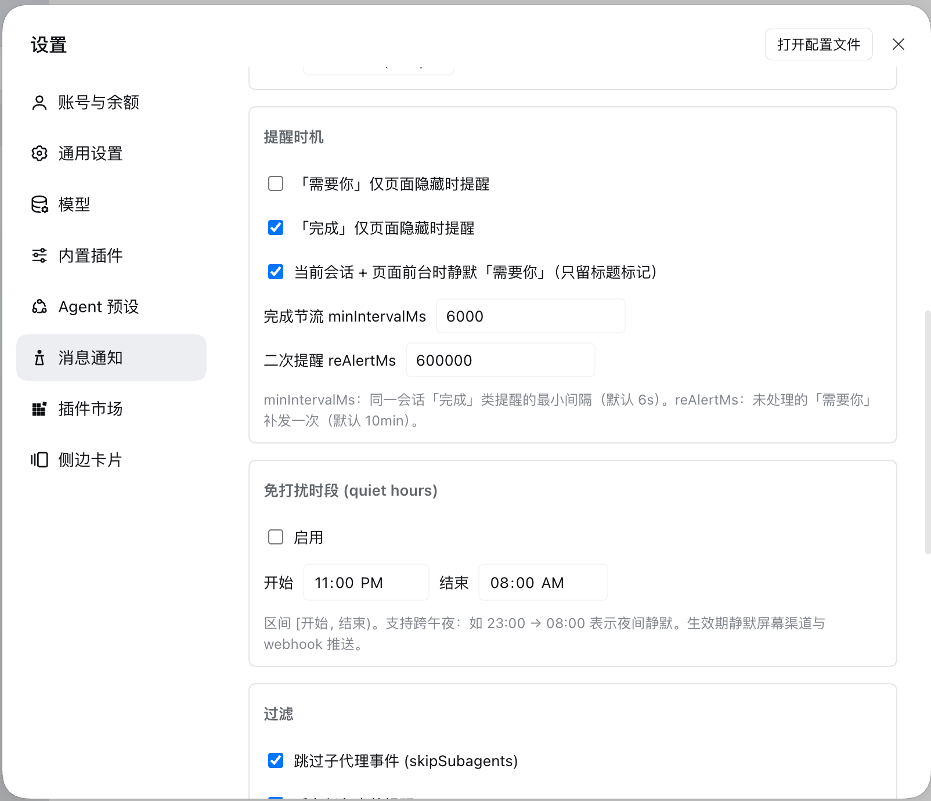Uncheck 「完成」仅页面隐藏时提醒 checkbox
This screenshot has width=931, height=801.
[276, 228]
